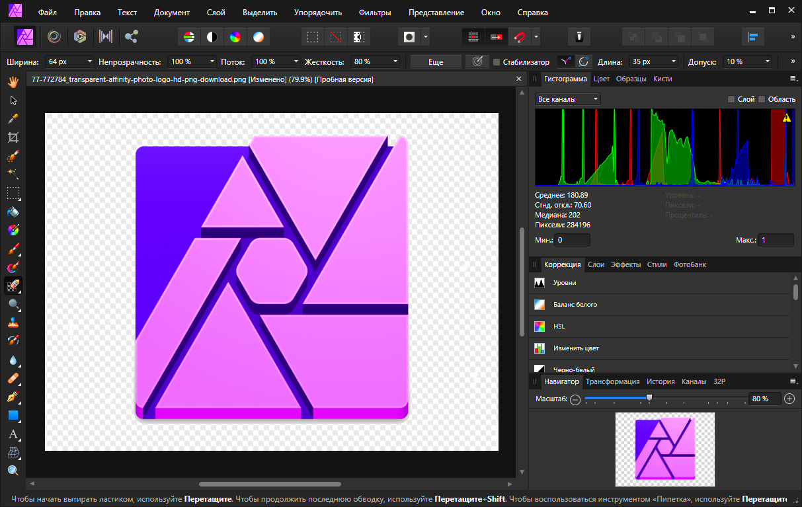Apply Auto Contrast from toolbar
The height and width of the screenshot is (507, 802).
pyautogui.click(x=212, y=37)
